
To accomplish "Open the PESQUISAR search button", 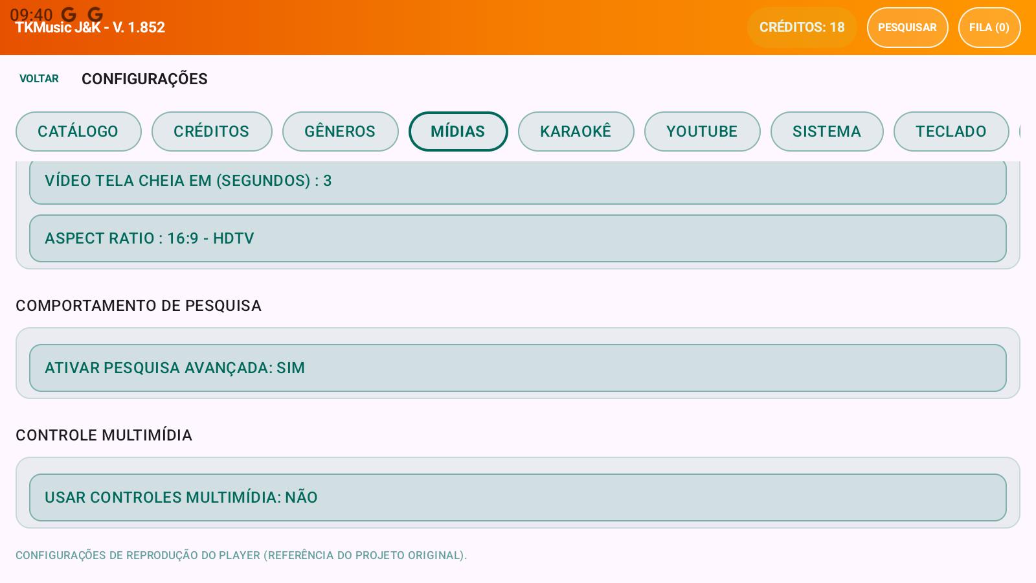I will (x=907, y=27).
